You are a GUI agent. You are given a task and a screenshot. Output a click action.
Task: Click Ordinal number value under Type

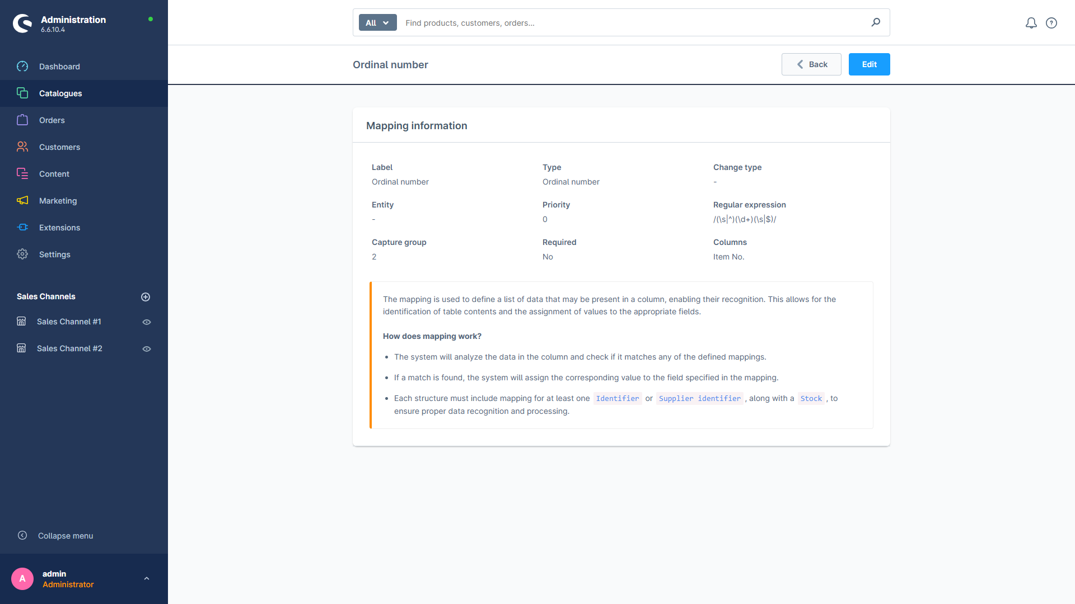571,182
